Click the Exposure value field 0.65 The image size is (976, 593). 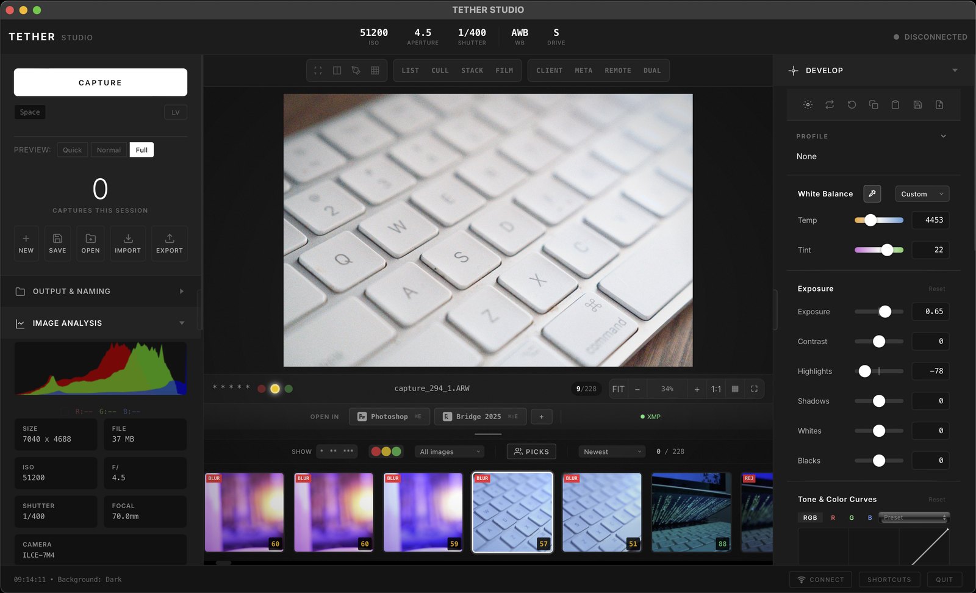click(931, 312)
